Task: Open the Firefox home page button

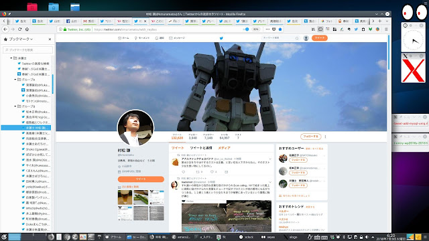Action: coord(27,29)
